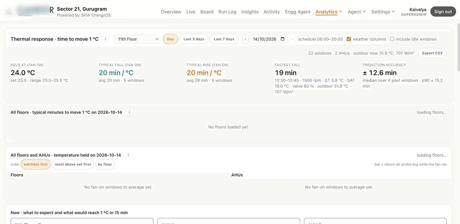Open the Engg Agent page
The width and height of the screenshot is (460, 224).
[x=297, y=12]
